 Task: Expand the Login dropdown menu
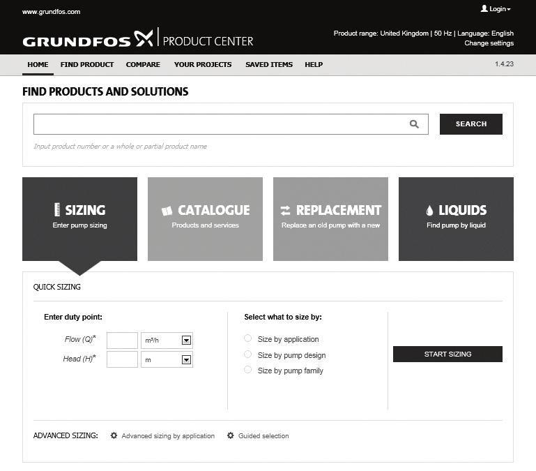(x=496, y=9)
